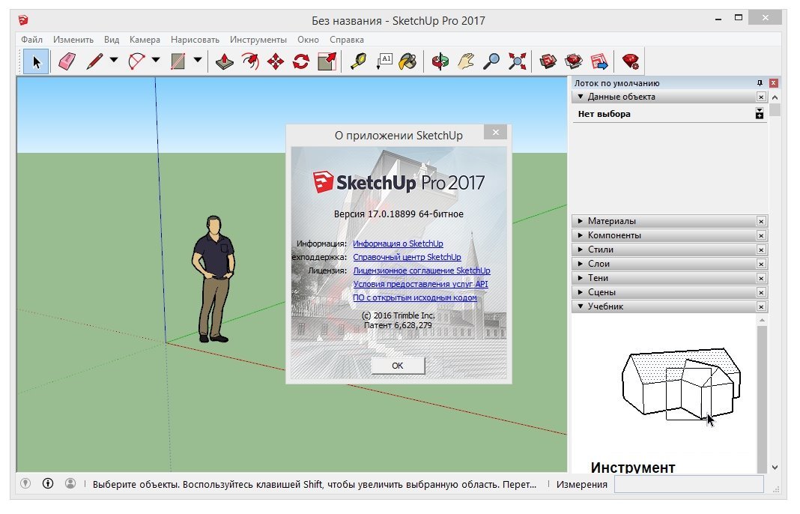This screenshot has height=514, width=800.
Task: Click the geo-location status bar icon
Action: pyautogui.click(x=25, y=483)
